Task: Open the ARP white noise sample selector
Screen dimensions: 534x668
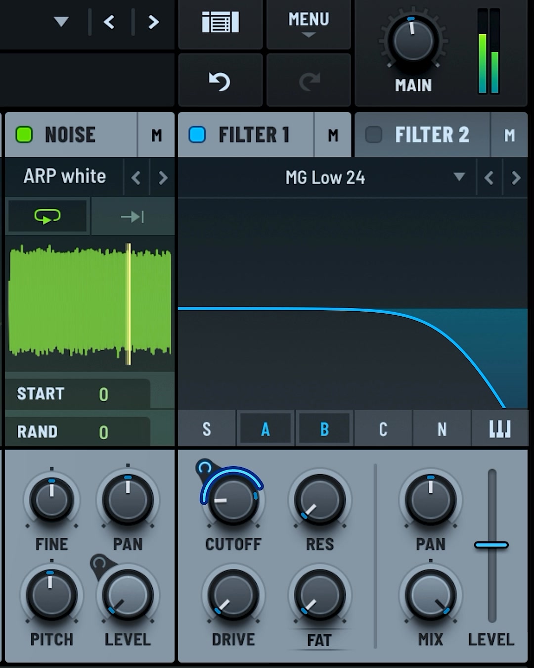Action: [65, 177]
